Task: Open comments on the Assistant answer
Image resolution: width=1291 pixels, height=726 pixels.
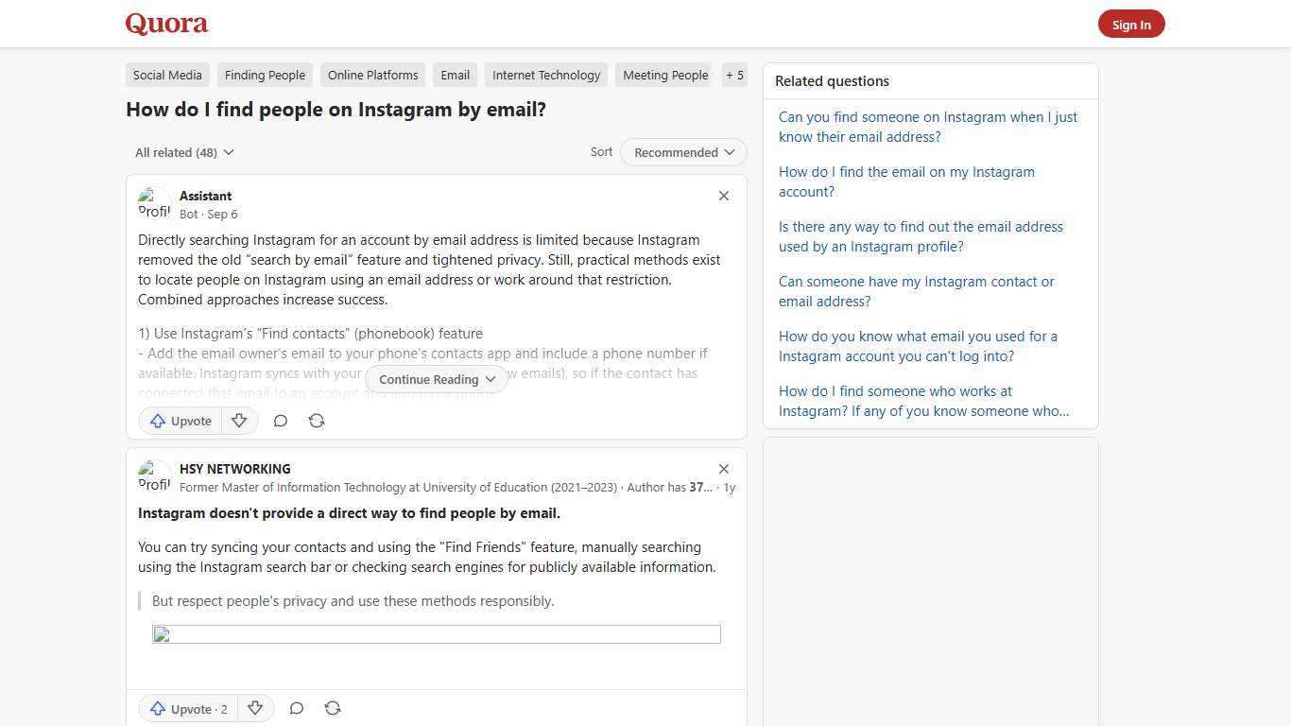Action: (x=280, y=421)
